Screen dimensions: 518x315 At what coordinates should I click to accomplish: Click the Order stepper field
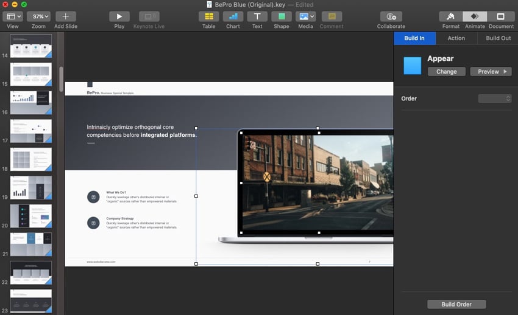click(x=494, y=99)
